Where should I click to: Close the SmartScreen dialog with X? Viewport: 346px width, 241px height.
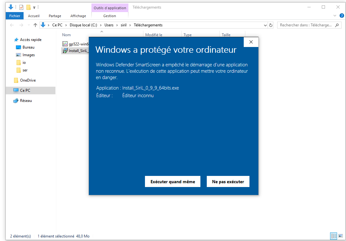(x=251, y=42)
